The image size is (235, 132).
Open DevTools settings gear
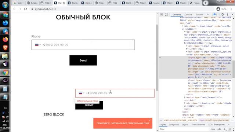pos(223,15)
